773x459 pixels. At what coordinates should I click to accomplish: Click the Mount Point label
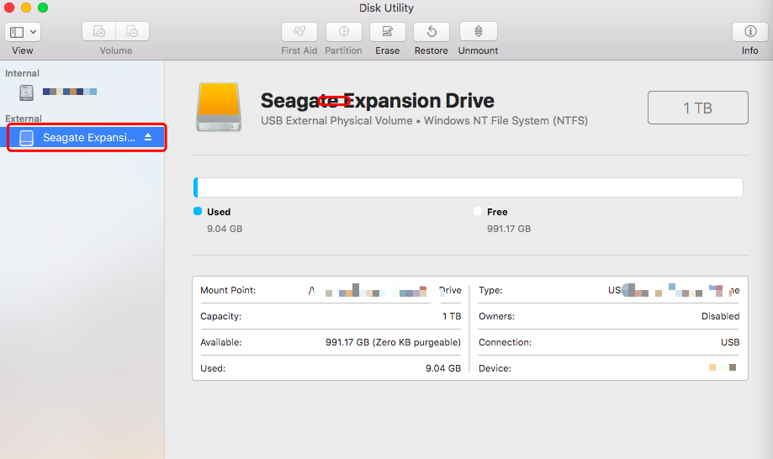pyautogui.click(x=228, y=290)
